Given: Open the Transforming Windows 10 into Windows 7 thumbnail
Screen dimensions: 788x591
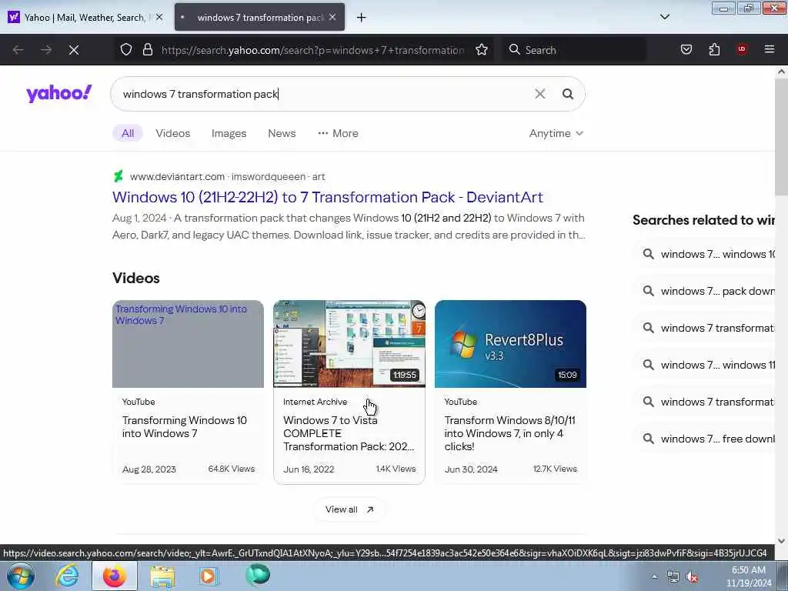Looking at the screenshot, I should coord(188,344).
